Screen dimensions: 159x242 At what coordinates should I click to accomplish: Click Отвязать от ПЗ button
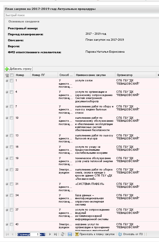pos(131,234)
